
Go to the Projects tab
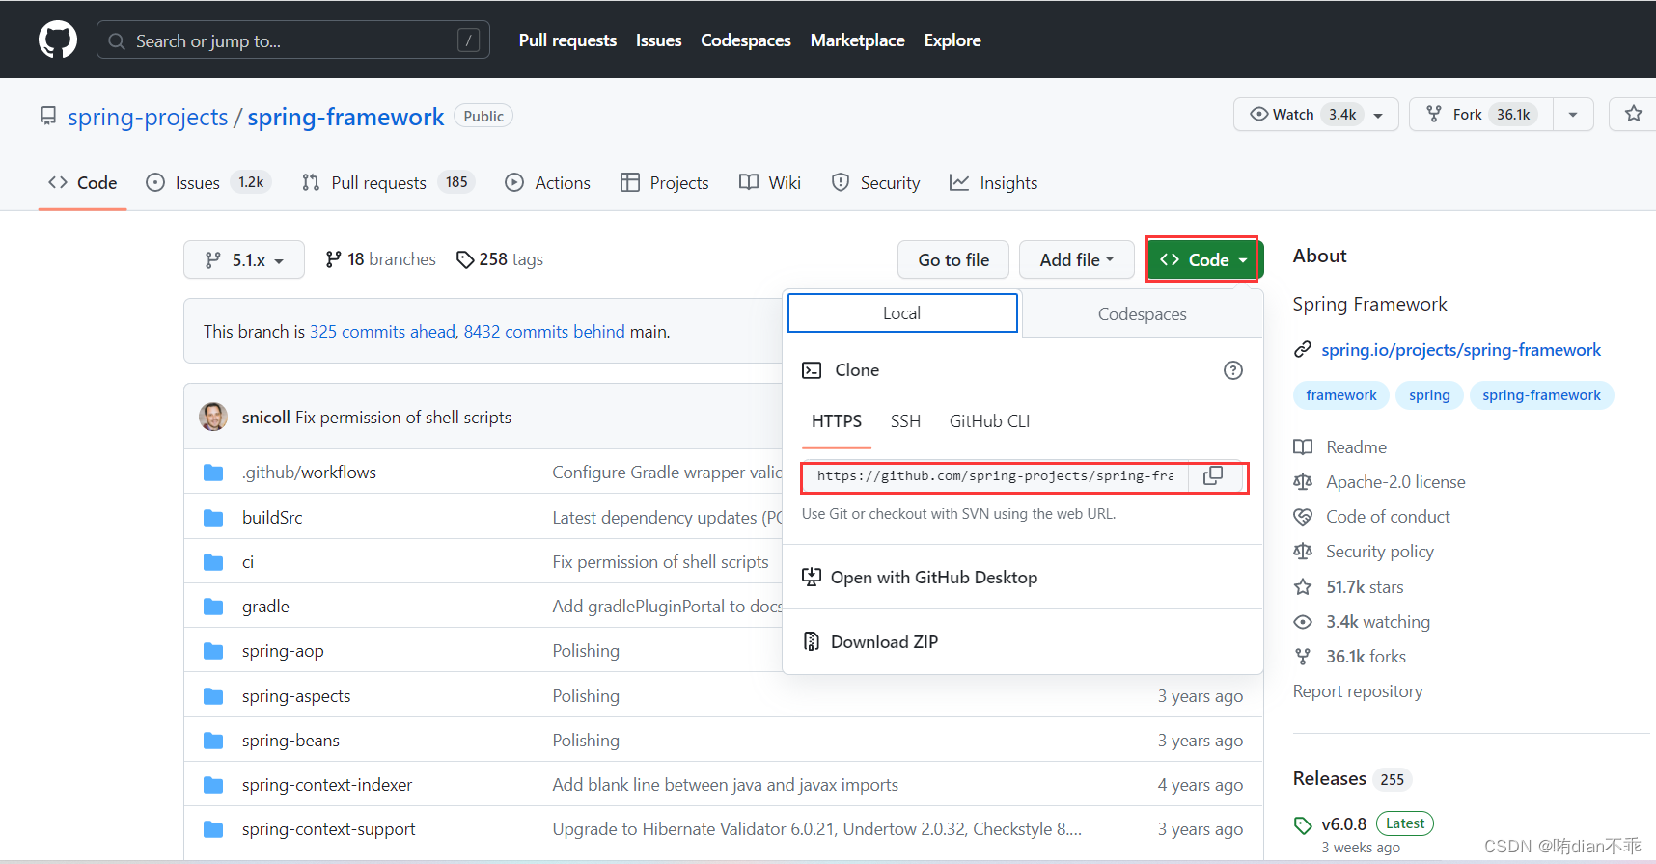[664, 182]
